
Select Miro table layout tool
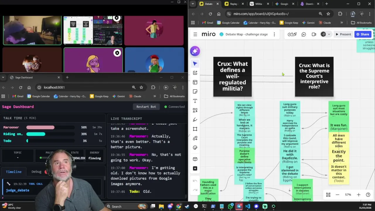195,82
